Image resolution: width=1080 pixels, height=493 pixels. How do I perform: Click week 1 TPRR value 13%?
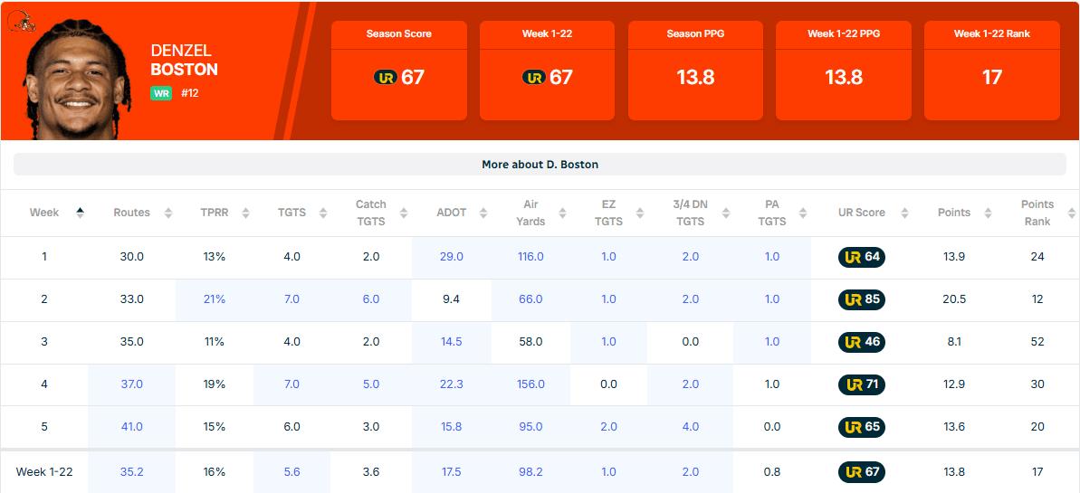215,257
